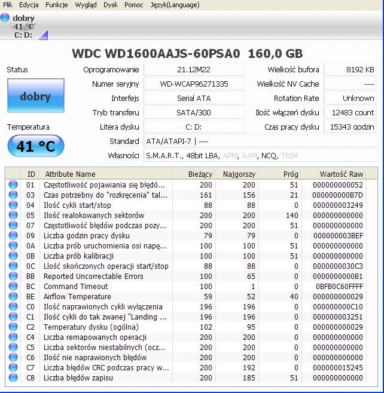
Task: Click the drive title WDC WD1600AAJS-60PSA0
Action: [x=156, y=54]
